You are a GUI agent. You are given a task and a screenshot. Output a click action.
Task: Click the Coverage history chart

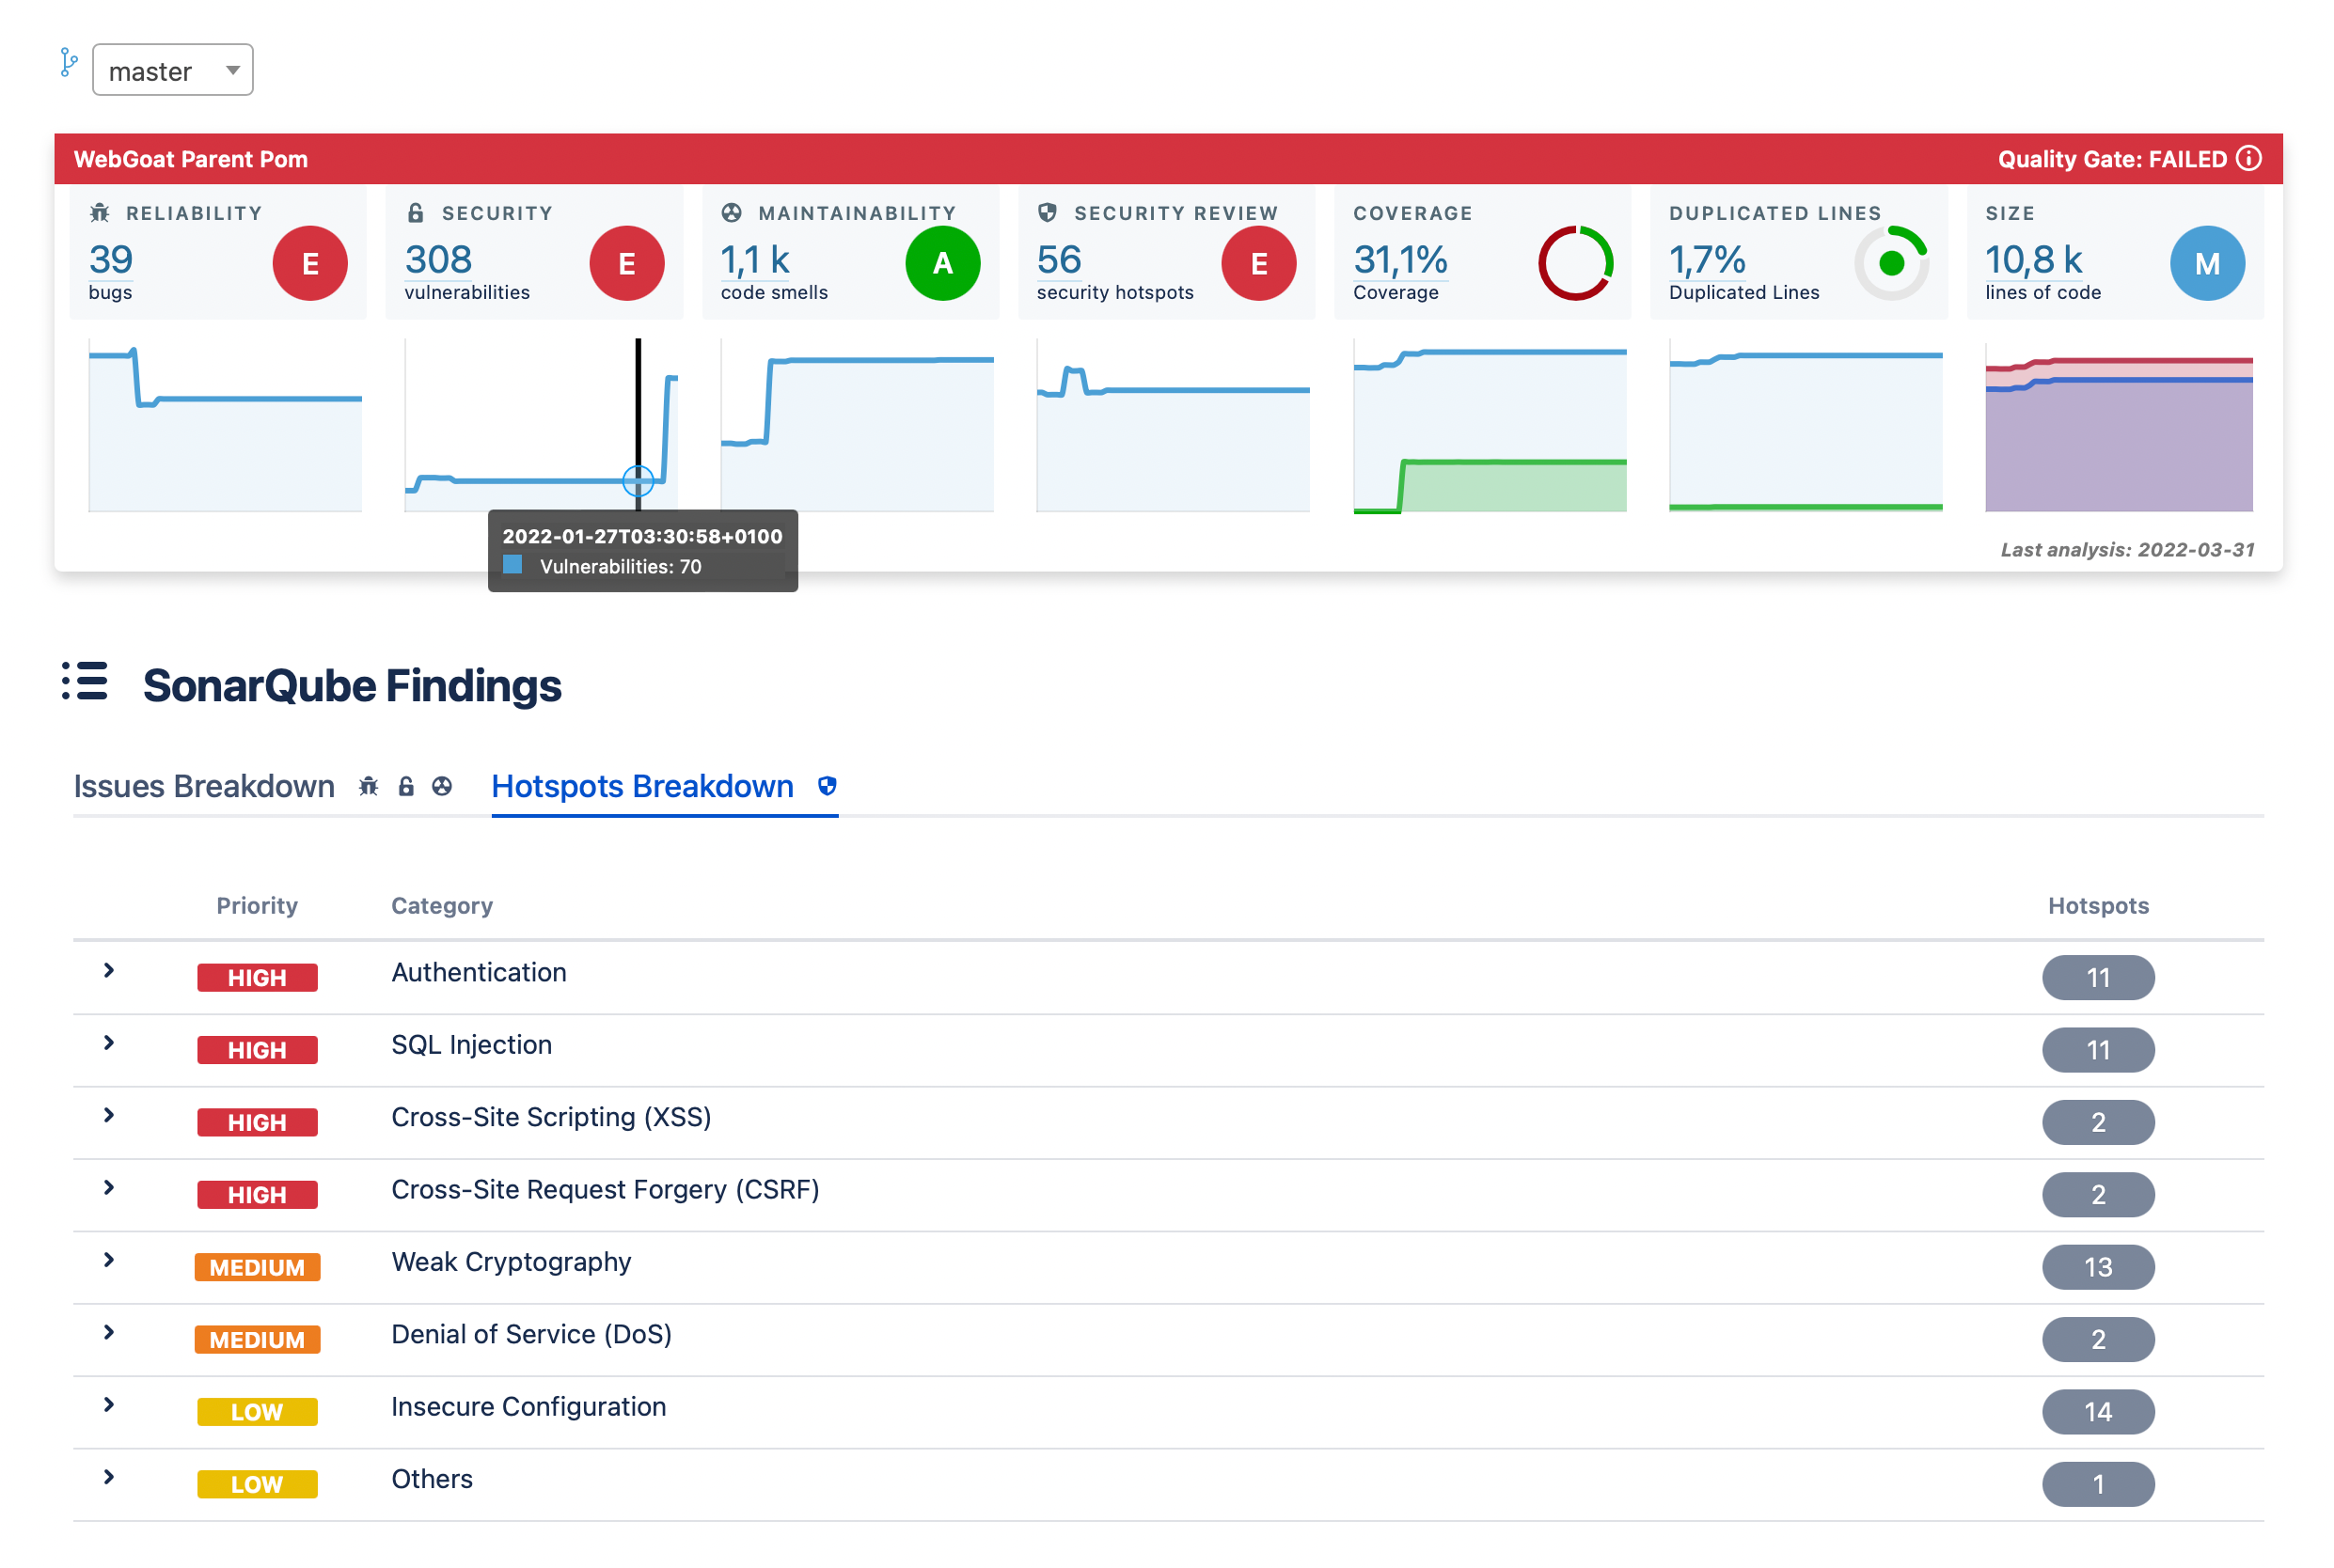coord(1490,426)
